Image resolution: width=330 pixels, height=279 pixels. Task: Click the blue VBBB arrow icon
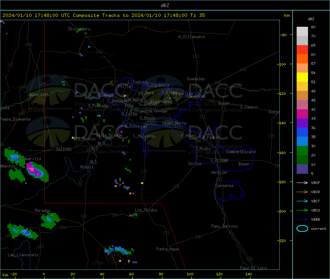[x=302, y=220]
